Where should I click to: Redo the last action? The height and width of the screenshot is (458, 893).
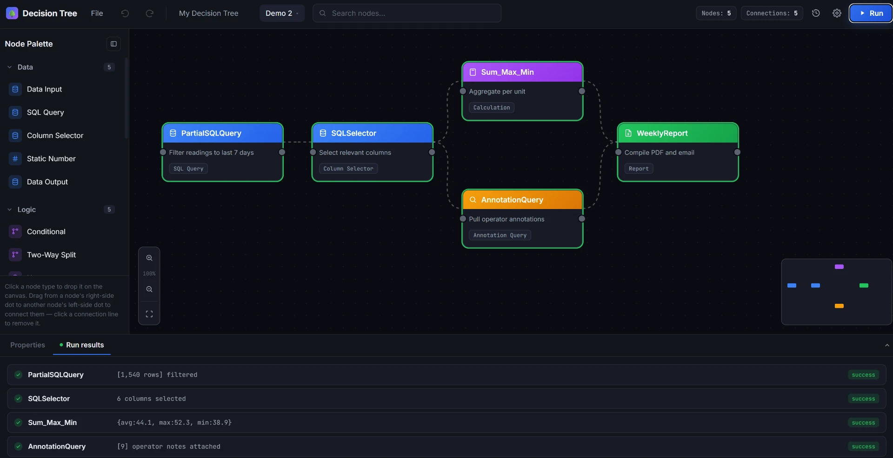[x=149, y=13]
